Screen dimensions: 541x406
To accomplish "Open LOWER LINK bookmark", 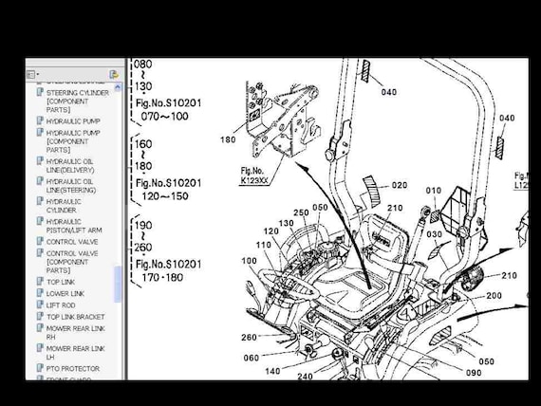I will [65, 293].
